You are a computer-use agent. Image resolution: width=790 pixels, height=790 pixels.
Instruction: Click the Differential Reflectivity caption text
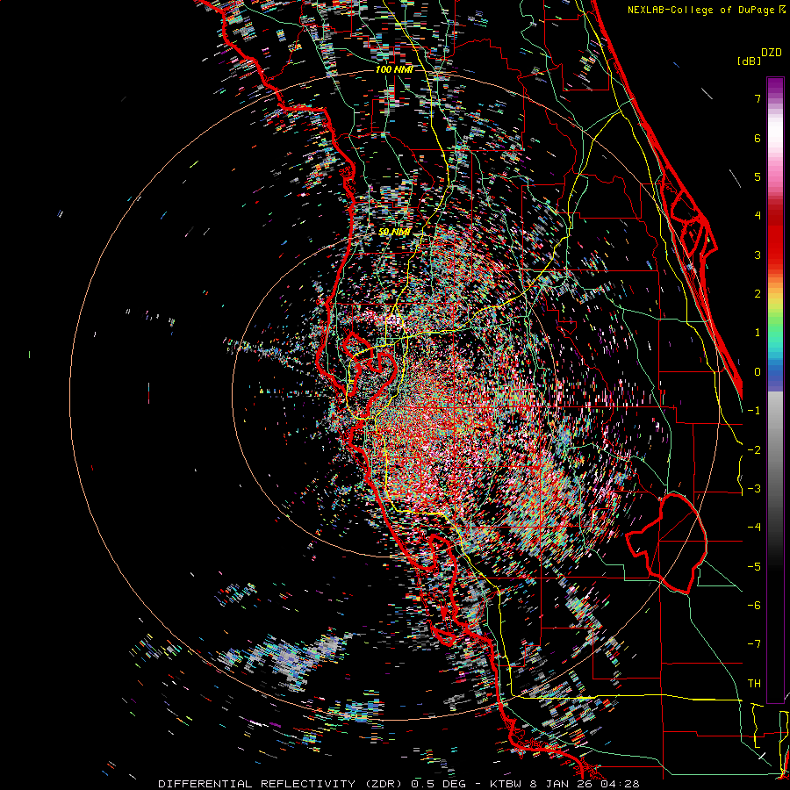399,784
